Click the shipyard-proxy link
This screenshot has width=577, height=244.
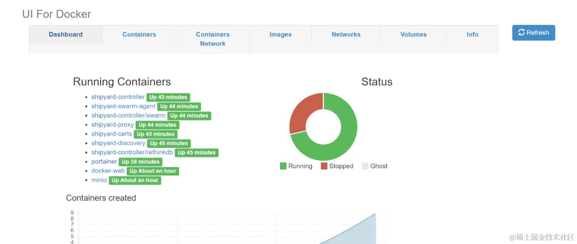pyautogui.click(x=112, y=125)
